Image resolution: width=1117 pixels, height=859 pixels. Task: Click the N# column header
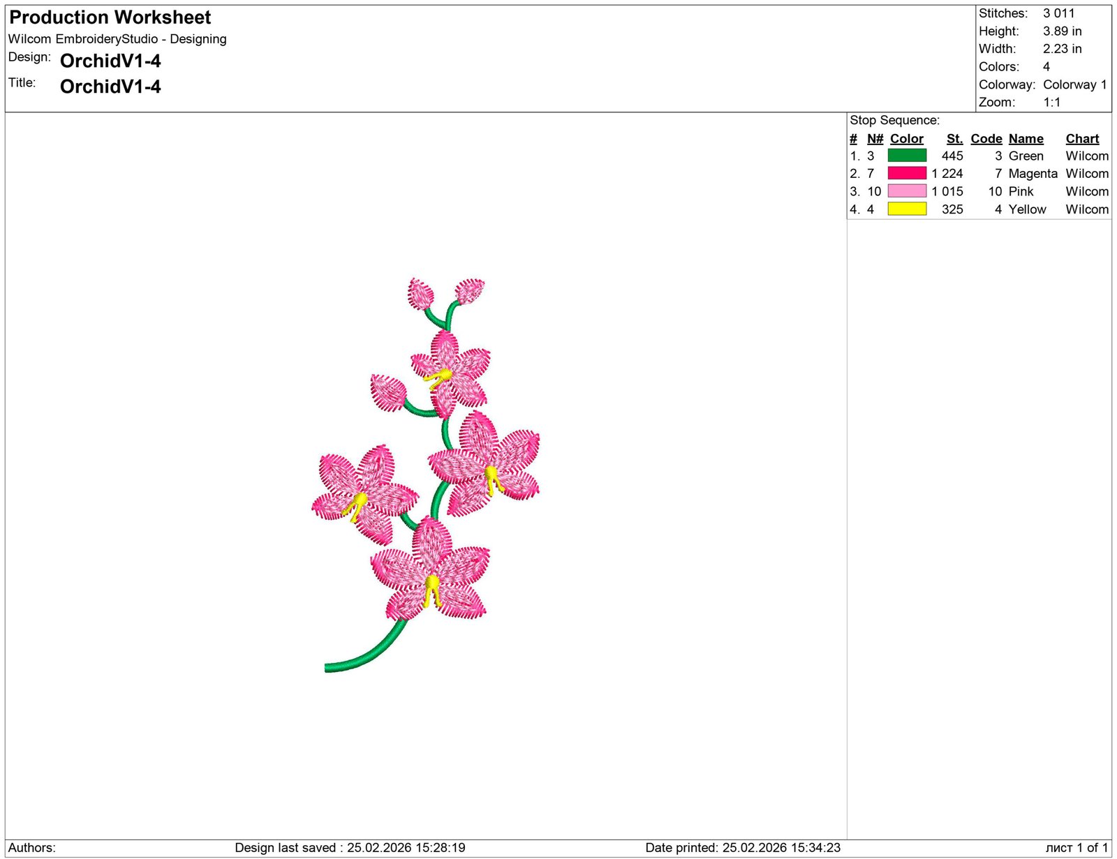[875, 139]
